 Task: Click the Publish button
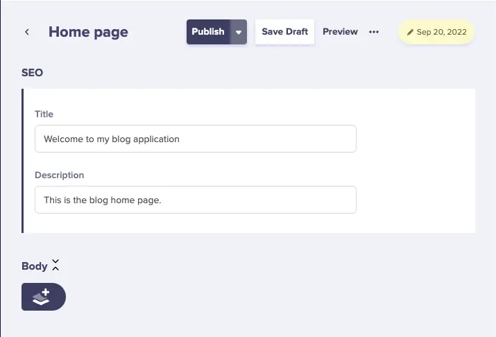pyautogui.click(x=208, y=32)
